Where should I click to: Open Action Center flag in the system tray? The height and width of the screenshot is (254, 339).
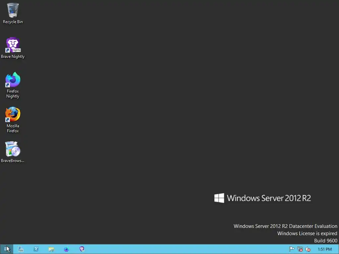292,249
